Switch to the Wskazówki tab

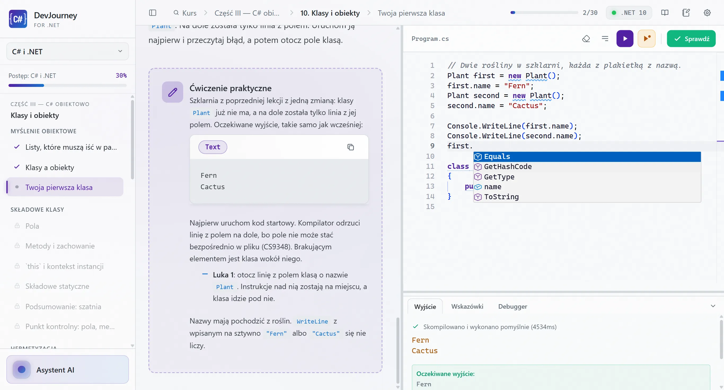tap(467, 307)
